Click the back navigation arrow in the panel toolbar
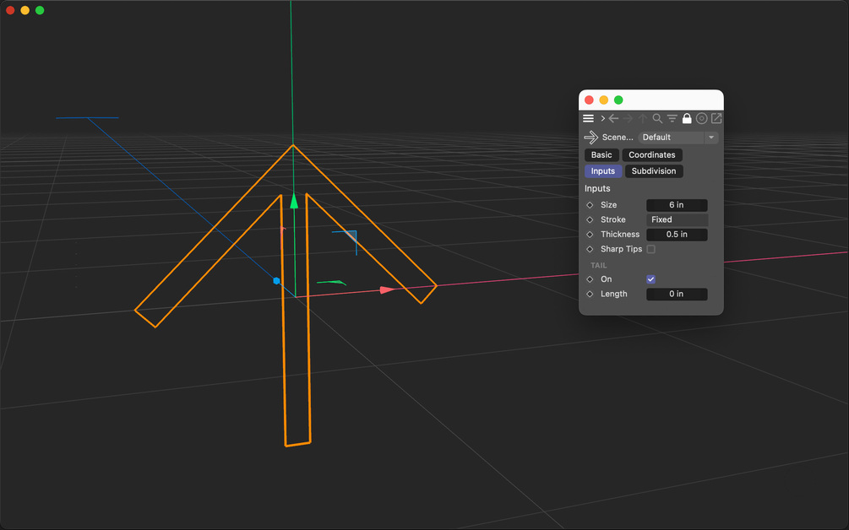Image resolution: width=849 pixels, height=530 pixels. 613,118
